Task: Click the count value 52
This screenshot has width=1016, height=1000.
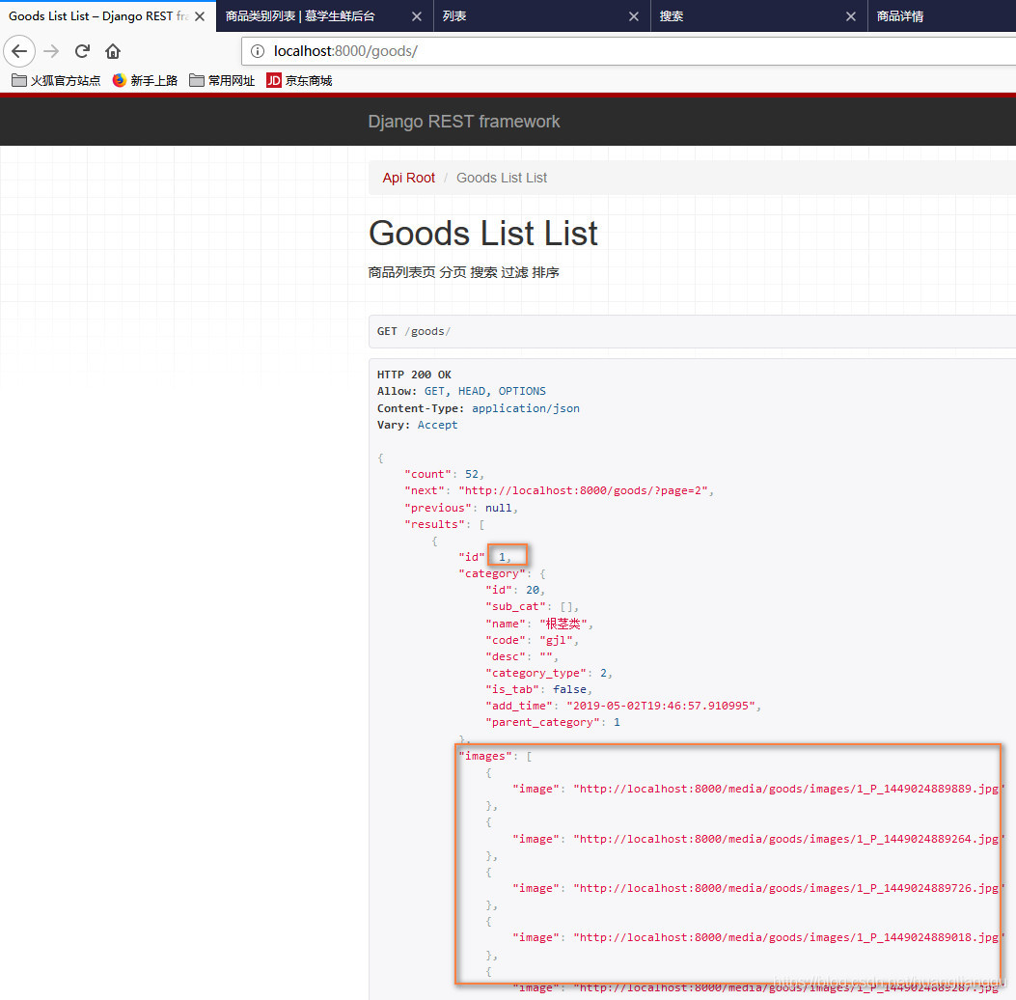Action: click(472, 474)
